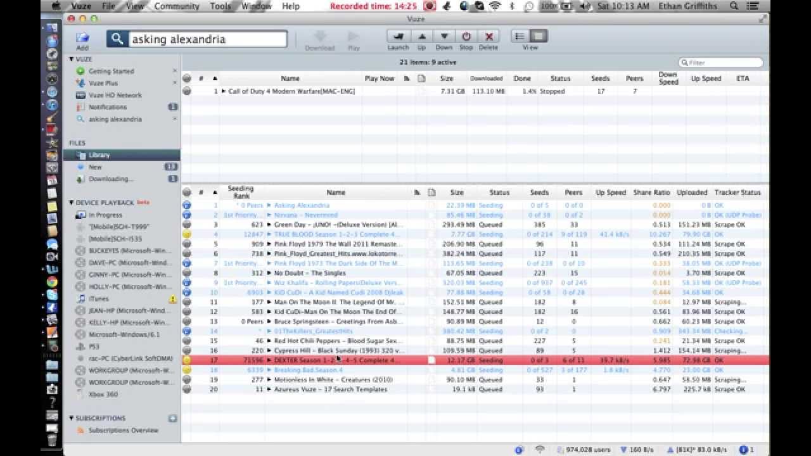
Task: Expand Call of Duty 4 torrent row
Action: click(224, 91)
